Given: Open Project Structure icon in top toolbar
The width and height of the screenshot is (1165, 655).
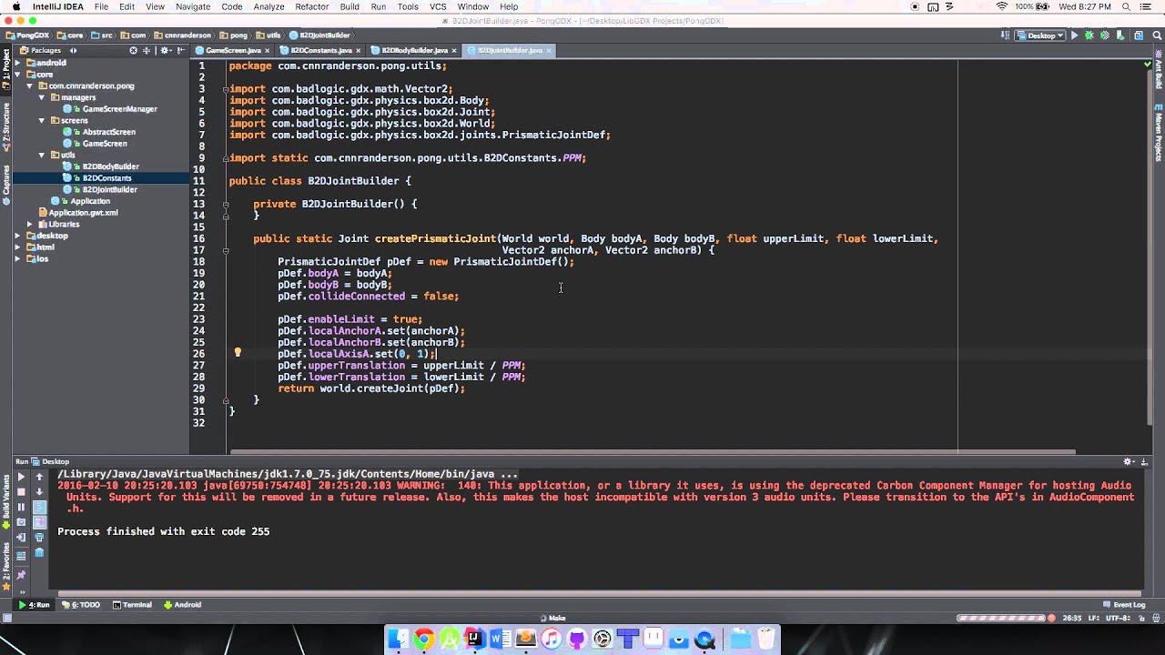Looking at the screenshot, I should tap(1139, 35).
